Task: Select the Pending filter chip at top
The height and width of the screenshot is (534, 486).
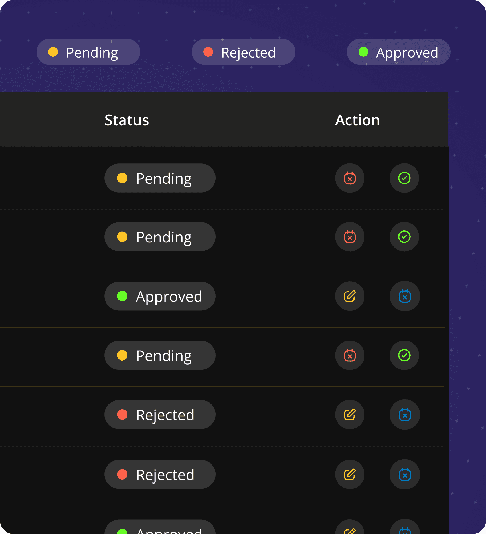Action: (x=88, y=52)
